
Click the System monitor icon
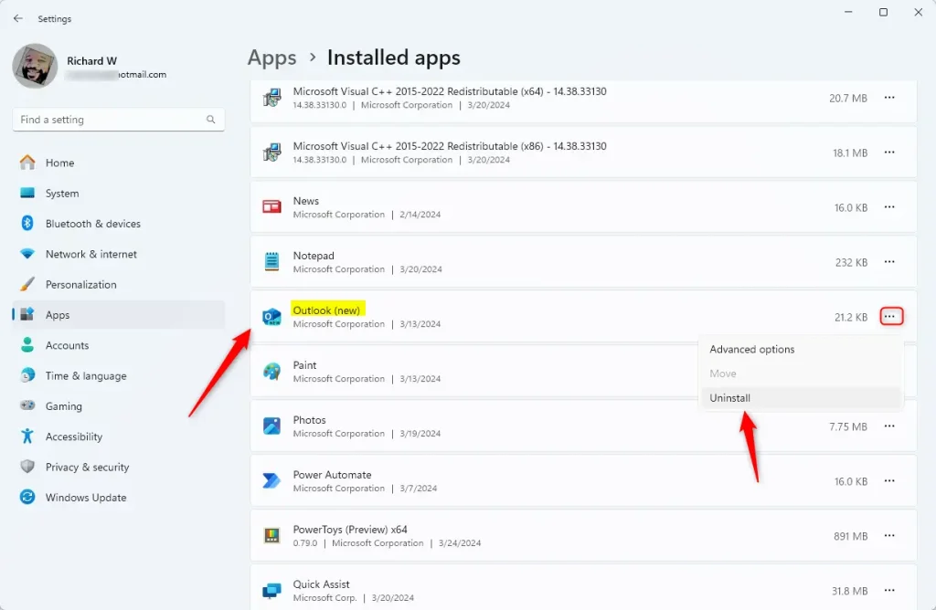(x=27, y=194)
